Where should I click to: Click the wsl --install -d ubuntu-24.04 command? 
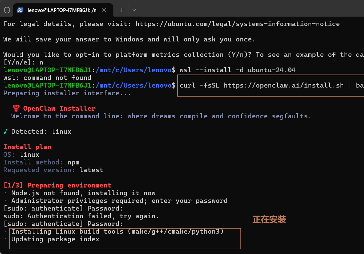tap(238, 70)
